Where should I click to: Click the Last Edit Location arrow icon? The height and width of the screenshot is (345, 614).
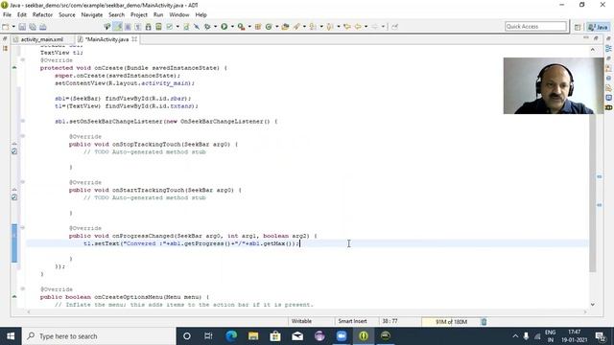(x=347, y=27)
